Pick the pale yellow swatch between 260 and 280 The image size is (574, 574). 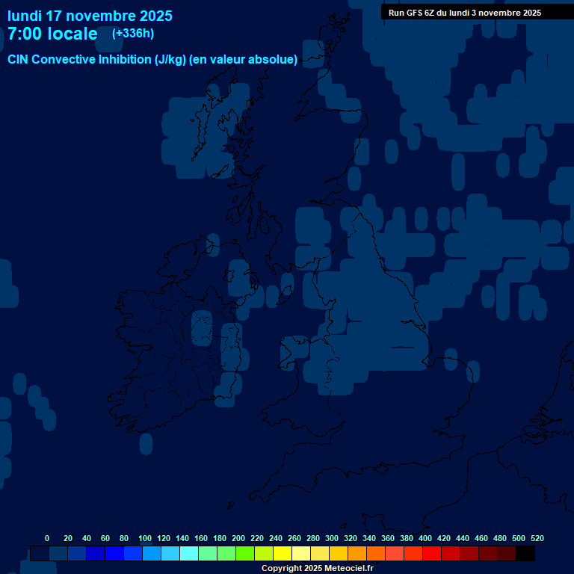point(301,554)
